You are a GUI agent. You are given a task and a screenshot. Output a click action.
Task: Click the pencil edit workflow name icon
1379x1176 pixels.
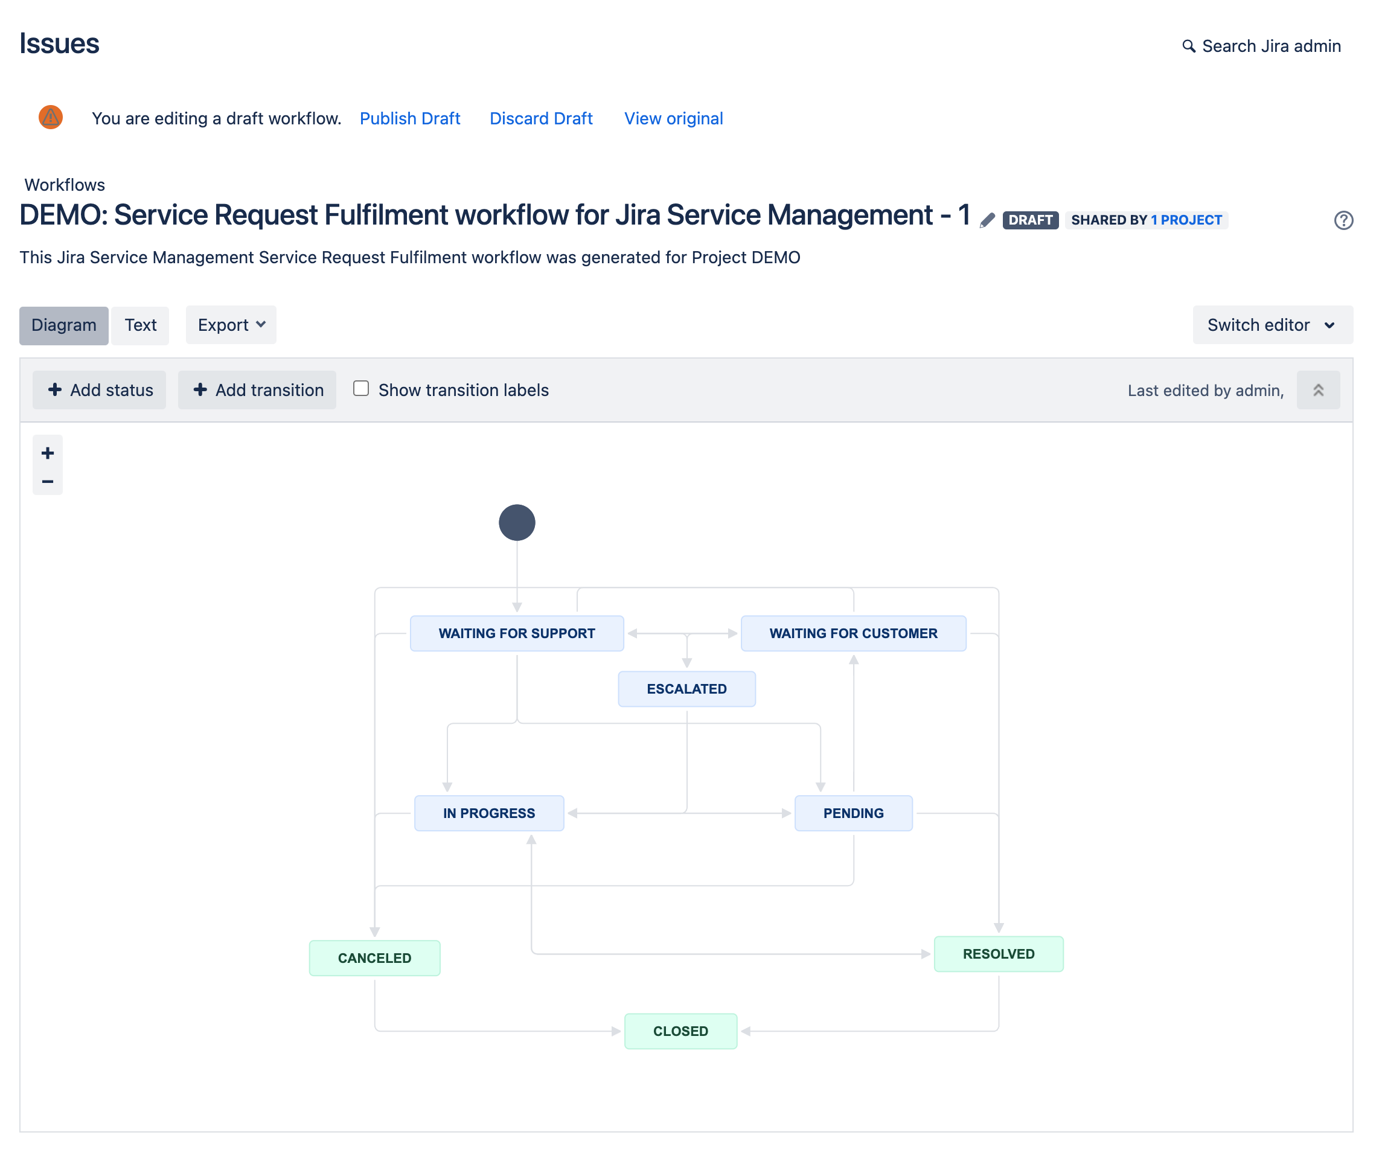tap(987, 220)
